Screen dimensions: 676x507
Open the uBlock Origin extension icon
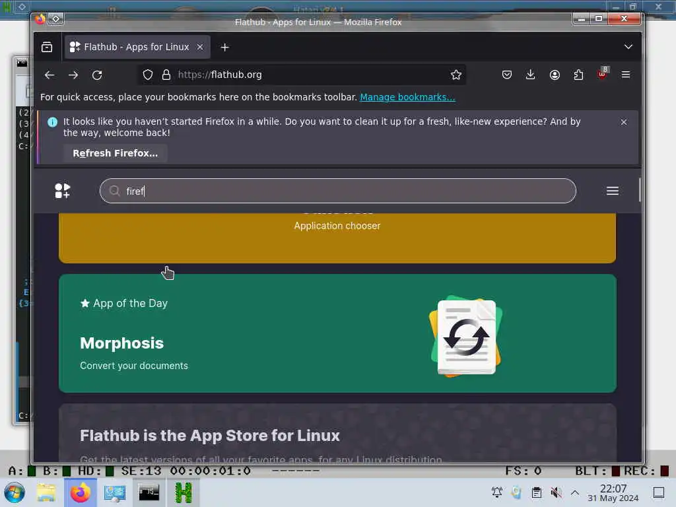pyautogui.click(x=603, y=74)
